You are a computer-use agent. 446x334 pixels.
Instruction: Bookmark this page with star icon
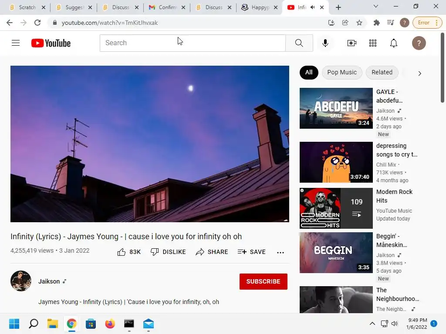coord(359,23)
